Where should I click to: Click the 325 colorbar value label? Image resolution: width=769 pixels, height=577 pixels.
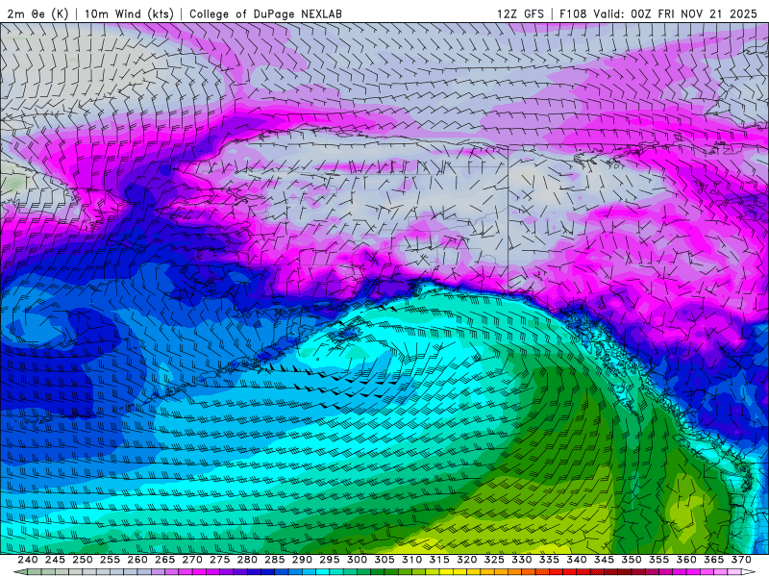click(x=494, y=560)
